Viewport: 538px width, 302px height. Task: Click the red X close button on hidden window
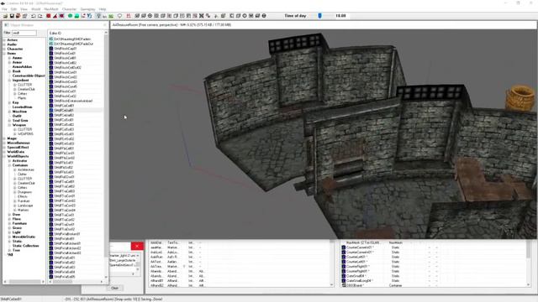(x=137, y=246)
